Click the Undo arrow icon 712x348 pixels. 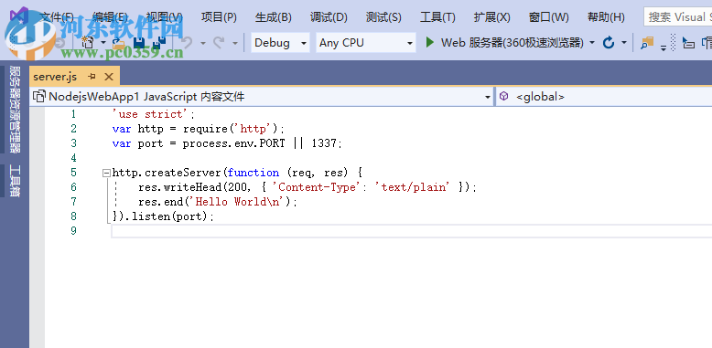tap(186, 43)
